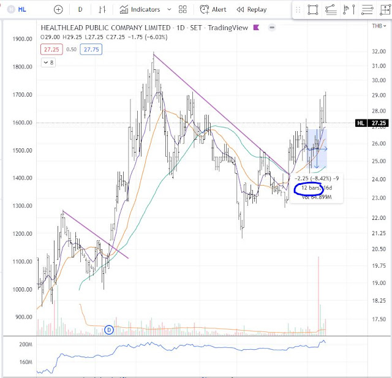The image size is (392, 378).
Task: Click the HL 27.25 price label
Action: click(x=372, y=123)
